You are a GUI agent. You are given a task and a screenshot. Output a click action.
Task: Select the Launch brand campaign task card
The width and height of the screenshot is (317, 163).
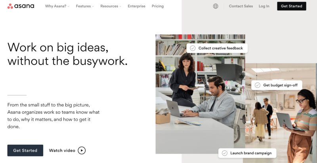click(x=247, y=153)
